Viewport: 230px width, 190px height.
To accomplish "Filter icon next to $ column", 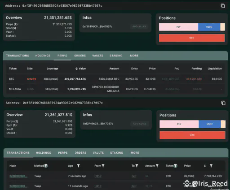I will pos(211,166).
